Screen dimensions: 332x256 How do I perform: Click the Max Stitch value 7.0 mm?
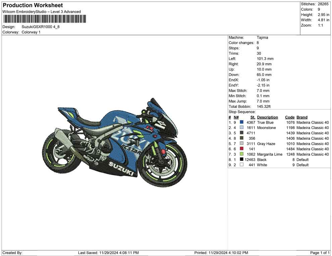click(263, 91)
